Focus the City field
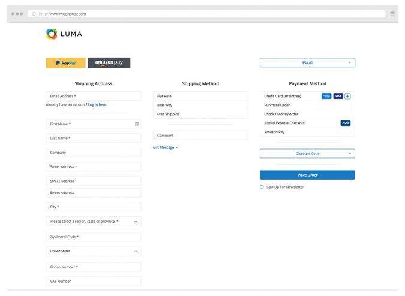This screenshot has width=405, height=296. tap(94, 207)
